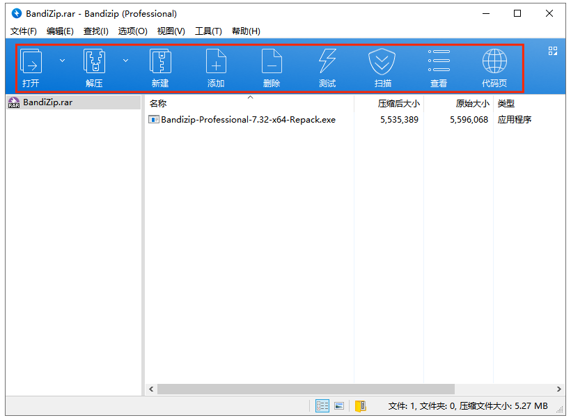The height and width of the screenshot is (418, 571).
Task: Open the 帮助(H) menu
Action: pyautogui.click(x=246, y=31)
